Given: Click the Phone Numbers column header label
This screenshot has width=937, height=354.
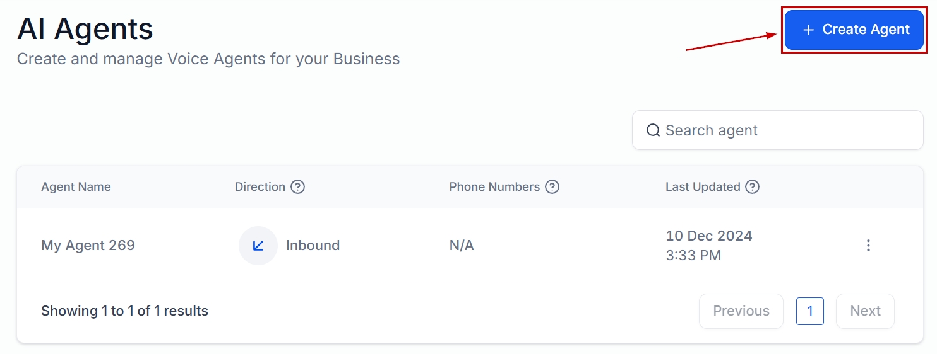Looking at the screenshot, I should point(494,187).
